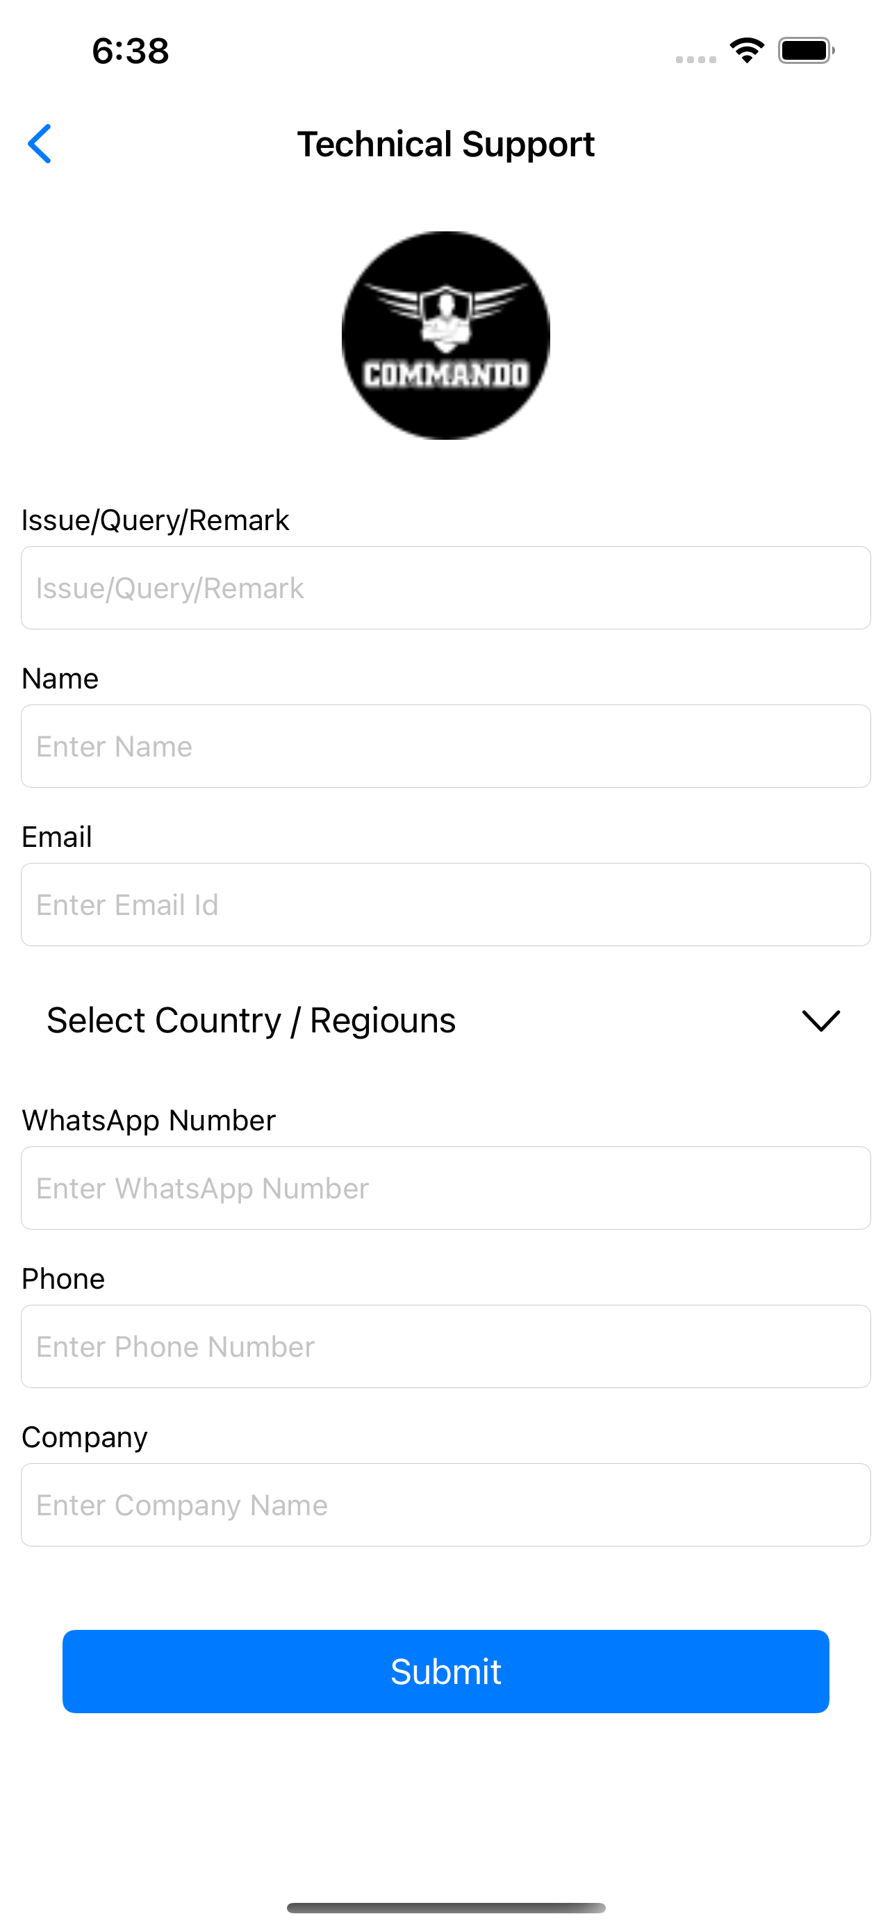
Task: Click the Enter Phone Number field
Action: point(445,1346)
